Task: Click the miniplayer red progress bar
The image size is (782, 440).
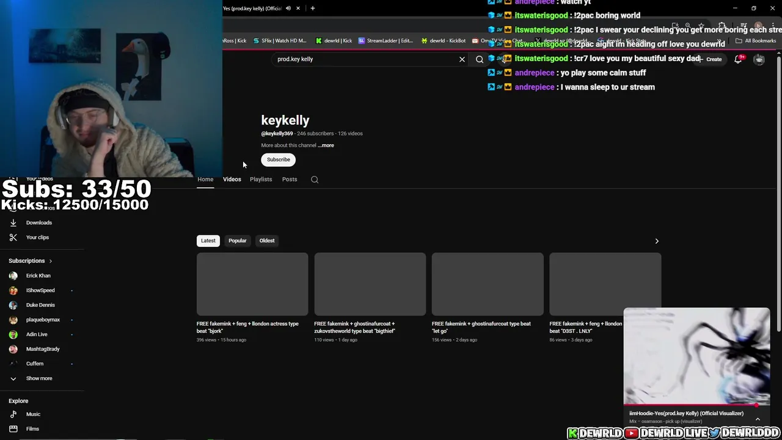Action: coord(696,405)
